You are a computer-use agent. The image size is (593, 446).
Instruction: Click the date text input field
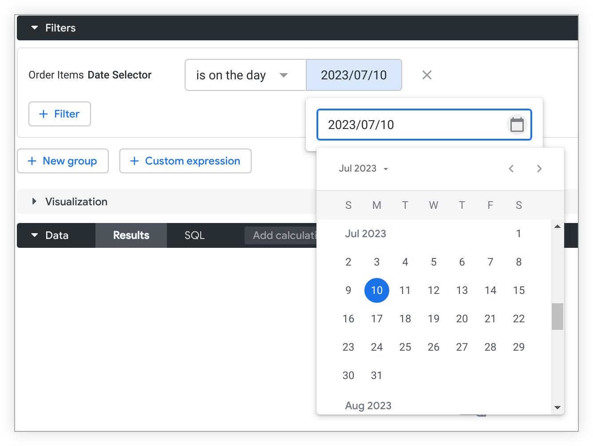point(411,125)
